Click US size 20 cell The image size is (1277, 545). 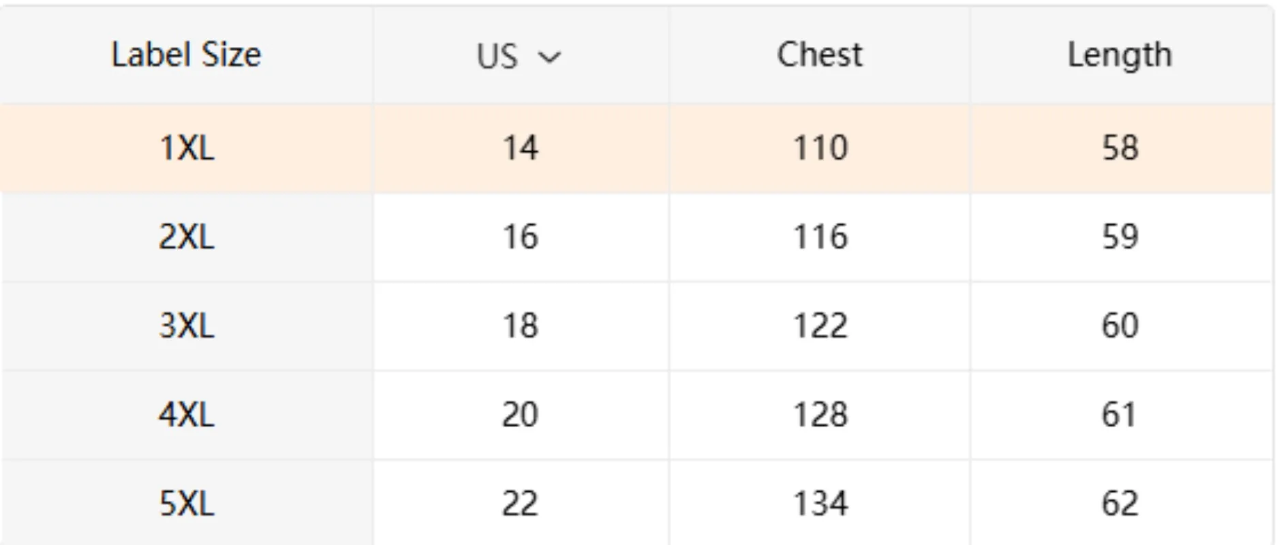pos(520,415)
